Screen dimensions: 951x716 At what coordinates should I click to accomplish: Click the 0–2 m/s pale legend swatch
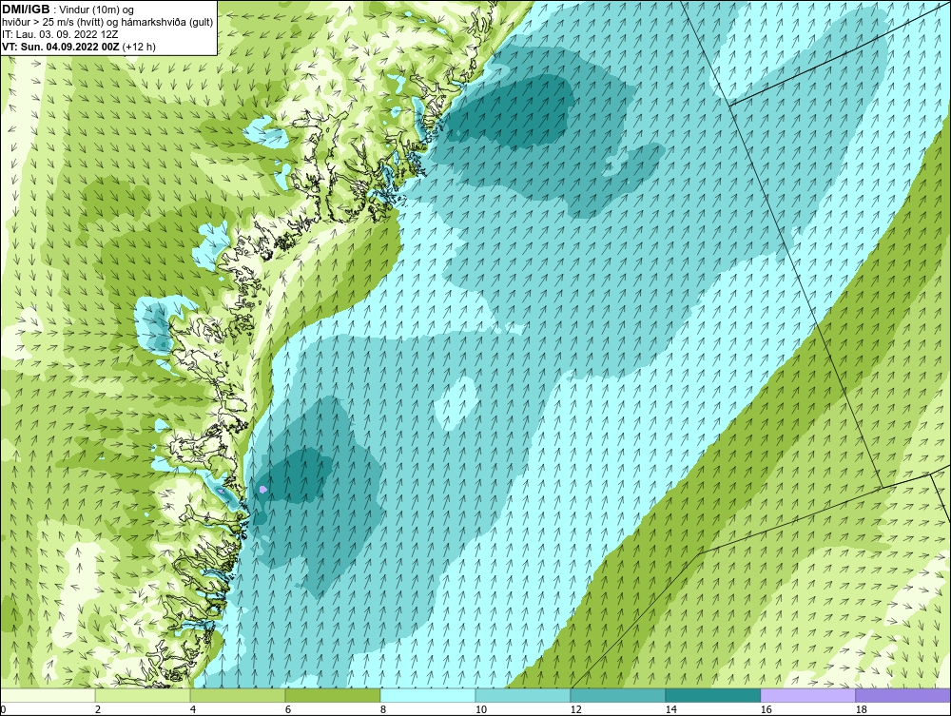[48, 695]
